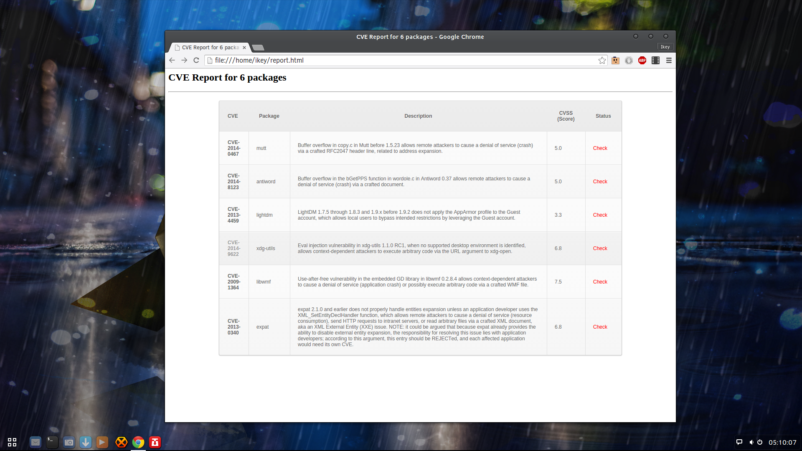
Task: Open the applications grid menu in the panel
Action: [x=12, y=442]
